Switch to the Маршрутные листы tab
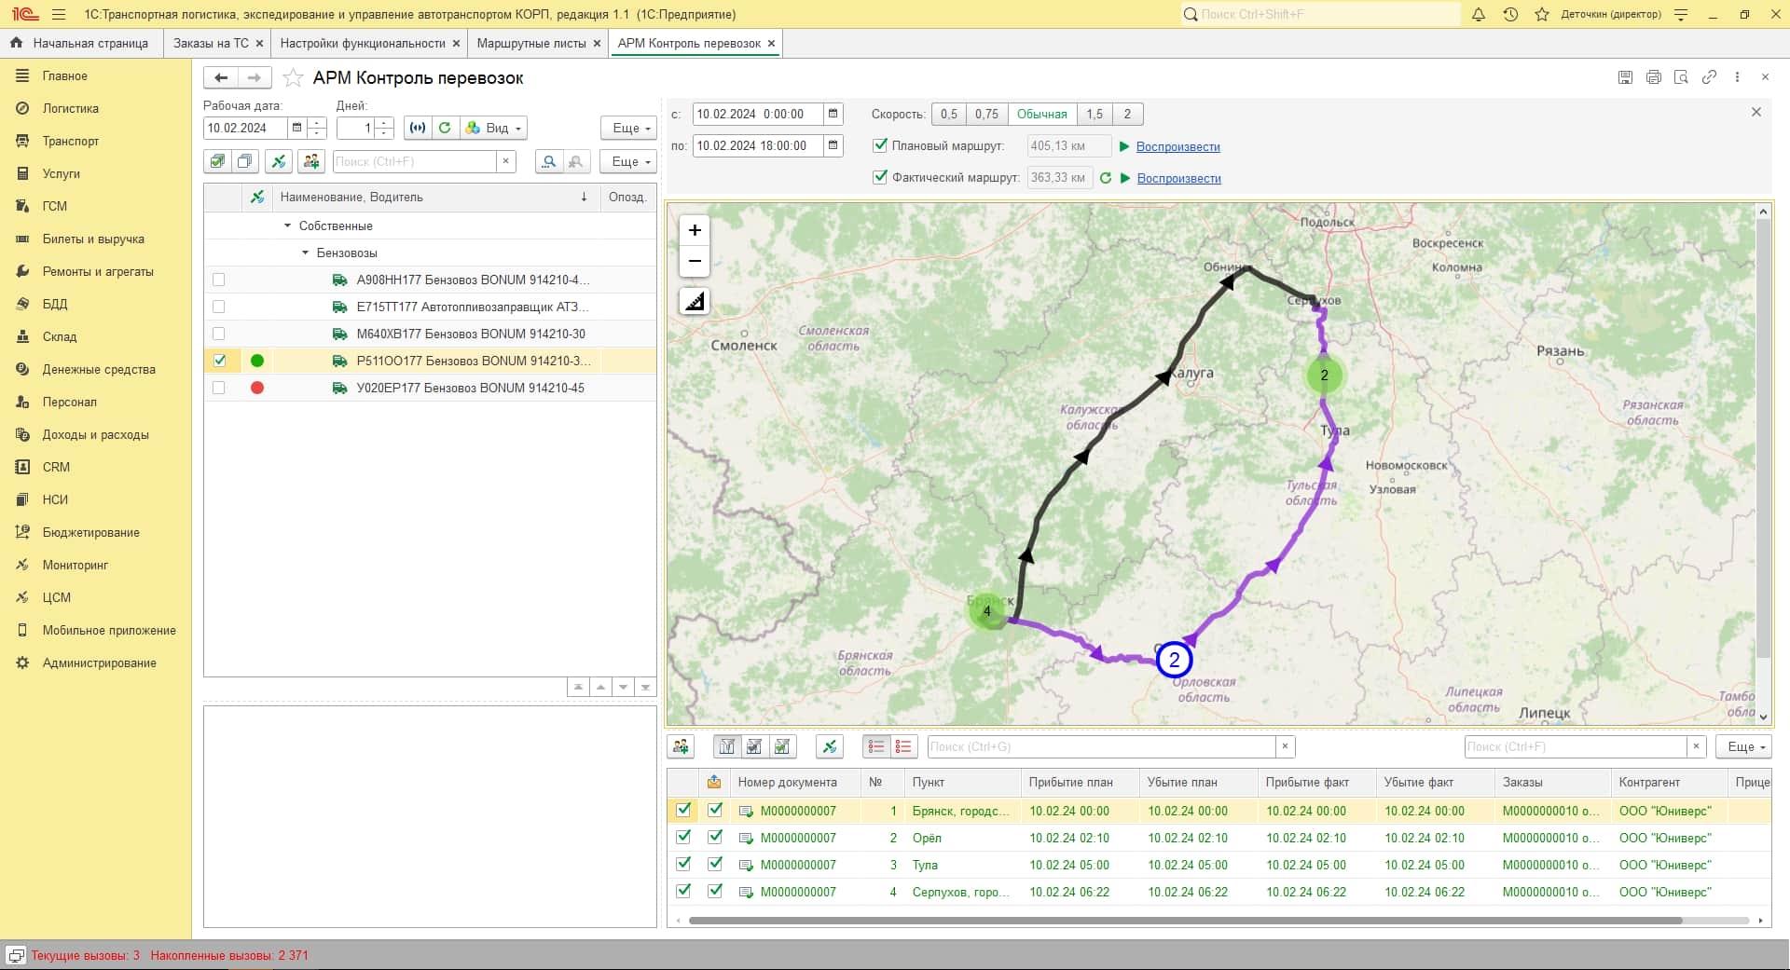The width and height of the screenshot is (1790, 970). click(x=530, y=43)
